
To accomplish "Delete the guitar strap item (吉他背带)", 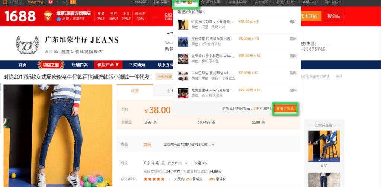I will (293, 39).
